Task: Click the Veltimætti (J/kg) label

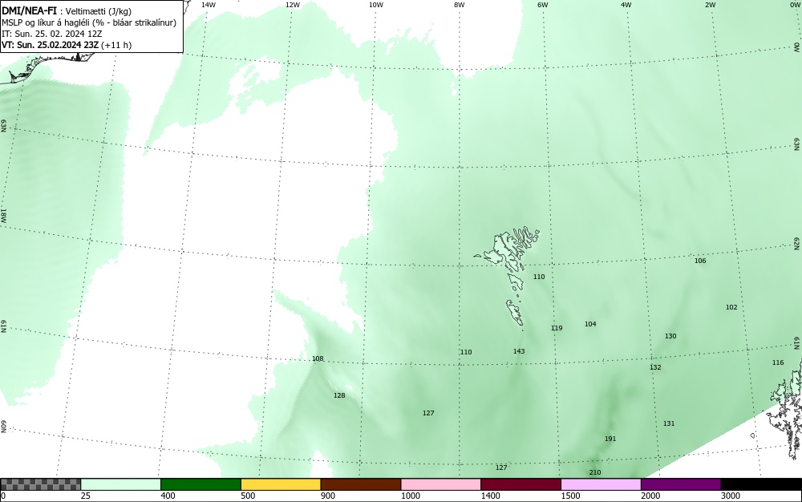Action: pos(98,11)
